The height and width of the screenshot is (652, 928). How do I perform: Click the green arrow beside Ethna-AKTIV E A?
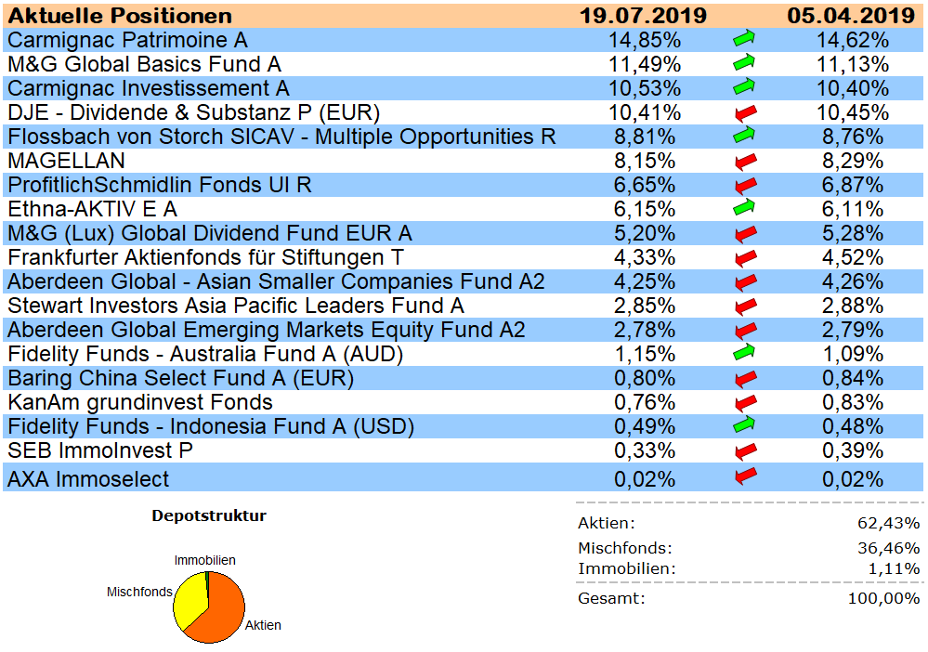point(744,208)
